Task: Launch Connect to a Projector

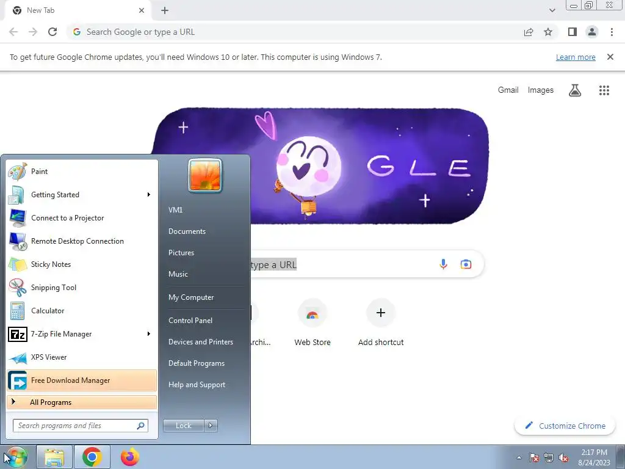Action: click(x=82, y=218)
